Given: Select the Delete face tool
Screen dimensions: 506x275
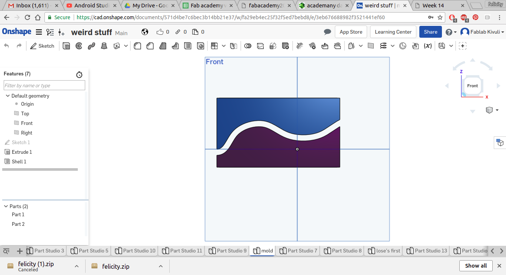Looking at the screenshot, I should point(312,46).
